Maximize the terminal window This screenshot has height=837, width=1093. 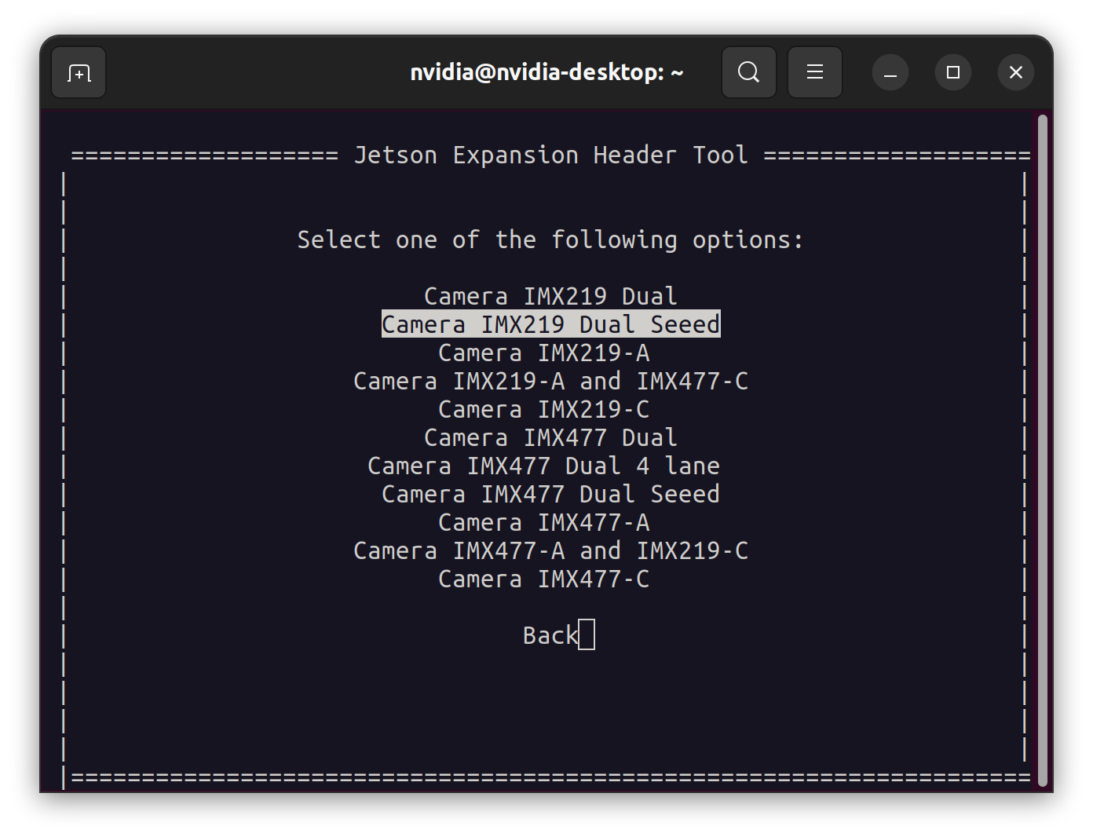[x=953, y=73]
